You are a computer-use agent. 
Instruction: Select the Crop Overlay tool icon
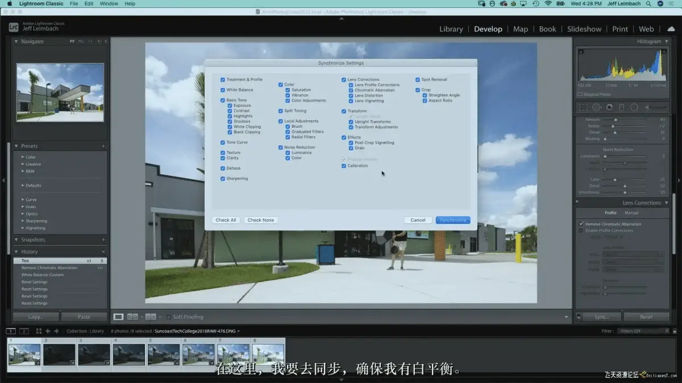pyautogui.click(x=583, y=107)
